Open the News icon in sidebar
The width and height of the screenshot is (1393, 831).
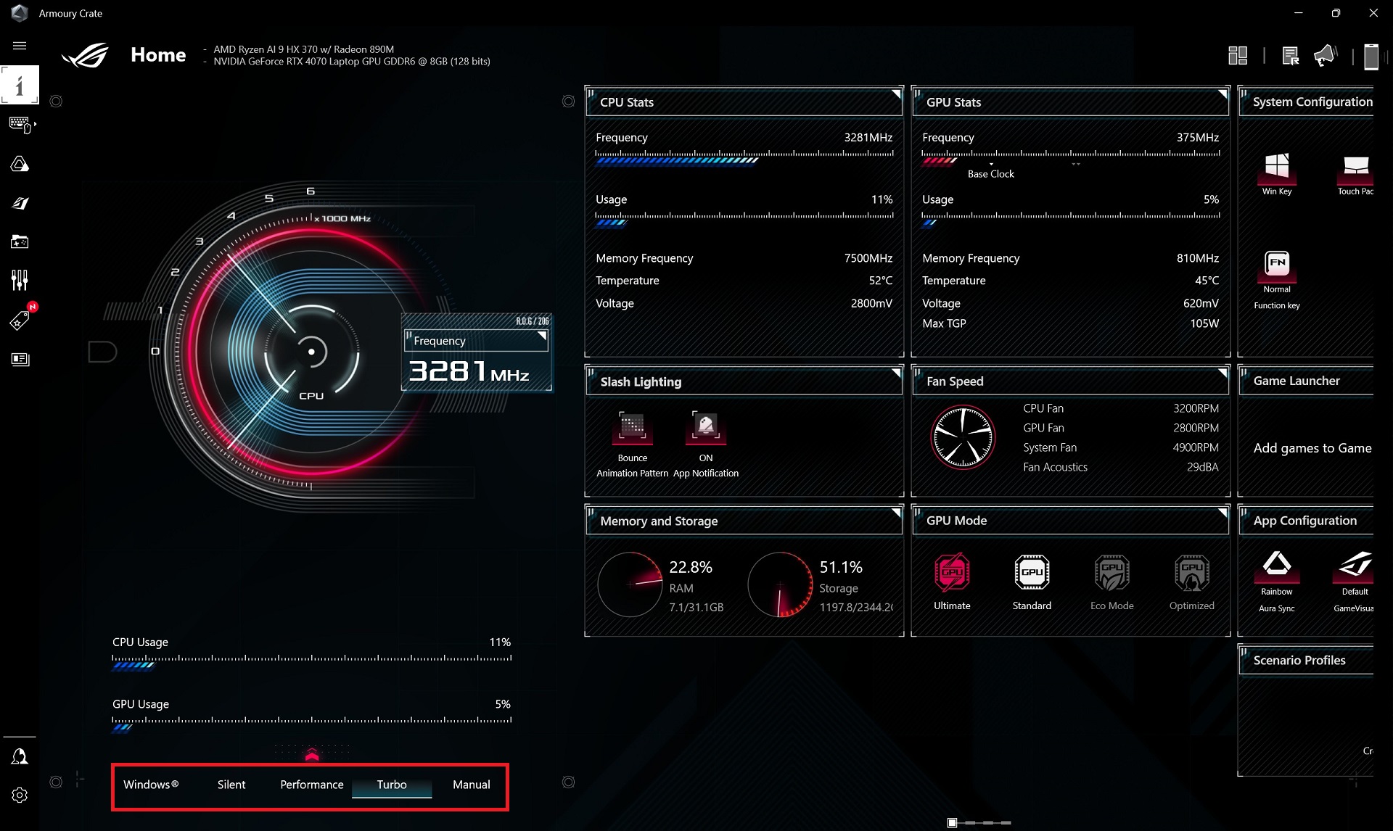click(20, 359)
